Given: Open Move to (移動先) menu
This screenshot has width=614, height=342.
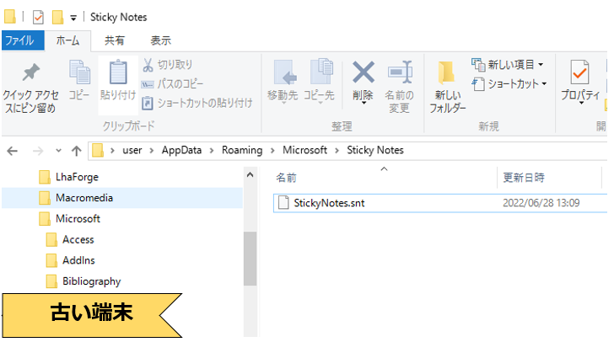Looking at the screenshot, I should point(283,82).
